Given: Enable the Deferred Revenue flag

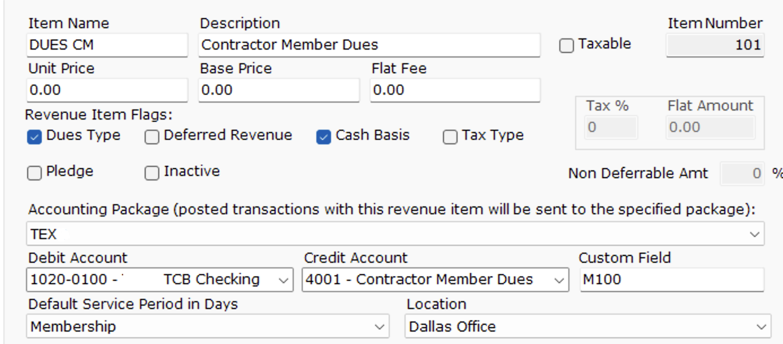Looking at the screenshot, I should (x=151, y=138).
